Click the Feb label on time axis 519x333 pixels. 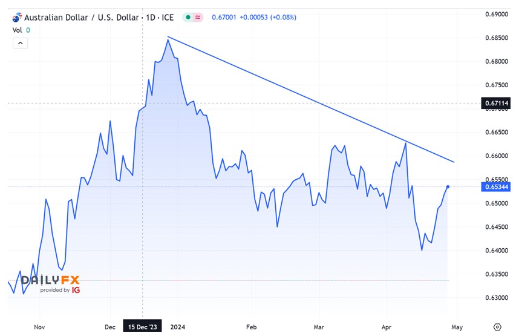[252, 326]
